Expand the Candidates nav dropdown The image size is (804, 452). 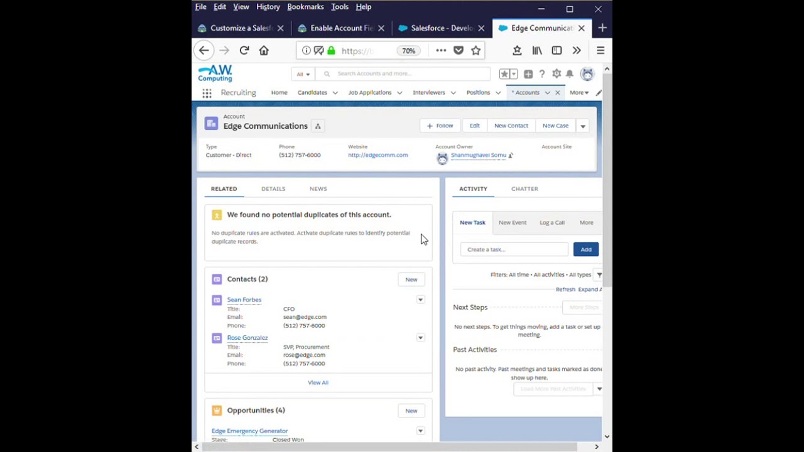click(x=335, y=93)
